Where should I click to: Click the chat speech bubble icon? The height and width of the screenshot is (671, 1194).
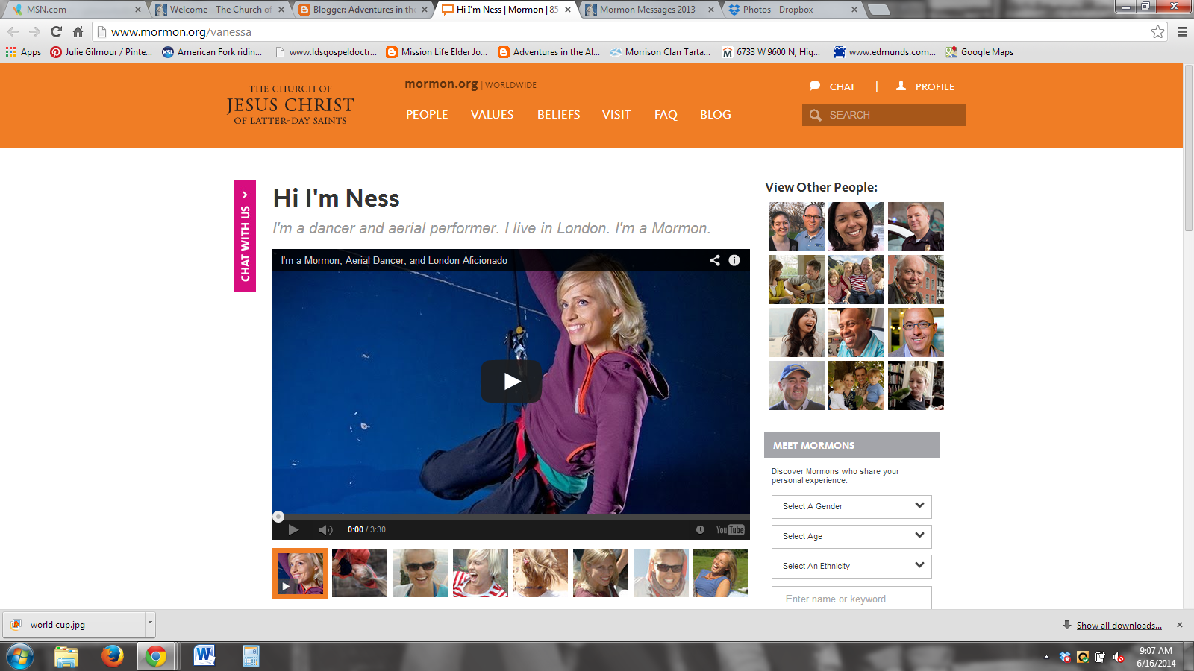[x=815, y=86]
